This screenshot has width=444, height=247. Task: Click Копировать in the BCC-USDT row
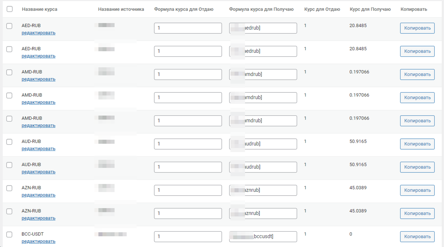pyautogui.click(x=417, y=237)
